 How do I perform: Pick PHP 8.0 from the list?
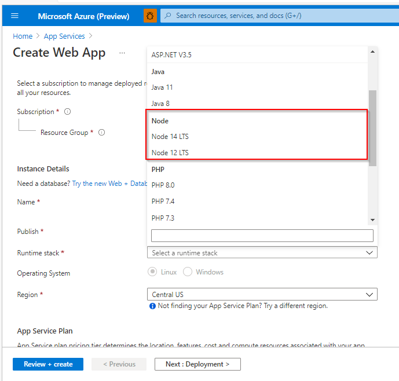[258, 185]
